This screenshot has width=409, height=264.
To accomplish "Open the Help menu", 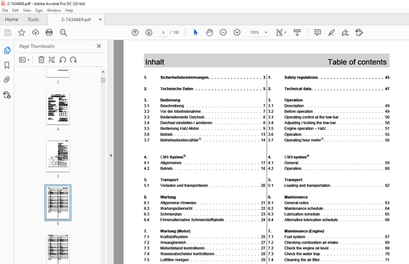I will point(69,11).
